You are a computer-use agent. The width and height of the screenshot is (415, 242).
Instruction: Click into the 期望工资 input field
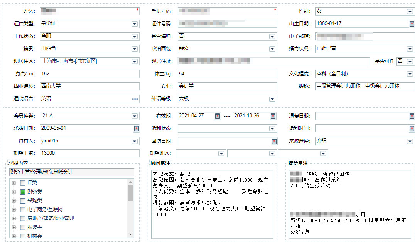pos(90,154)
